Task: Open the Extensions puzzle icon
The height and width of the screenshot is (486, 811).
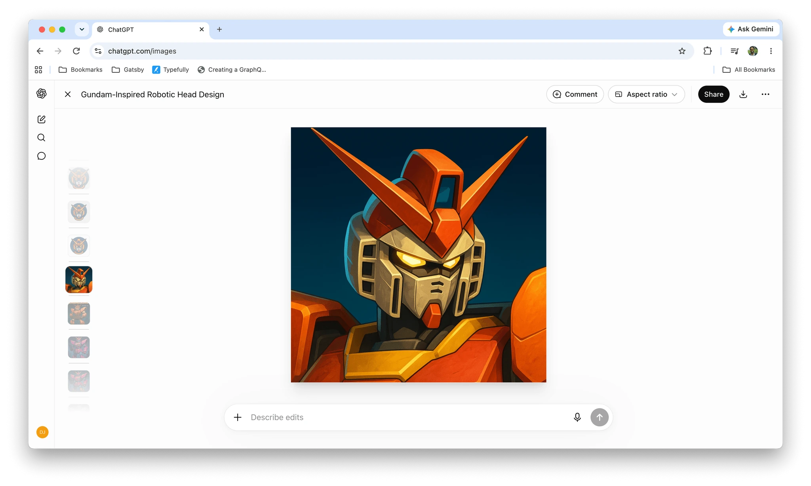Action: 708,51
